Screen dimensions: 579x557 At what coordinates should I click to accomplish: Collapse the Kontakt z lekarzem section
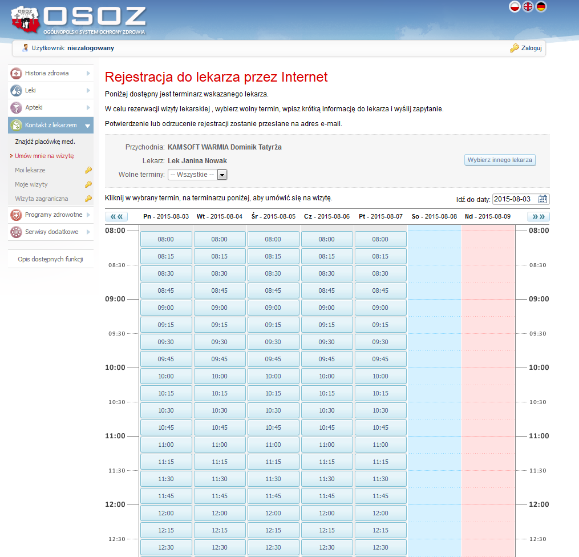coord(88,126)
